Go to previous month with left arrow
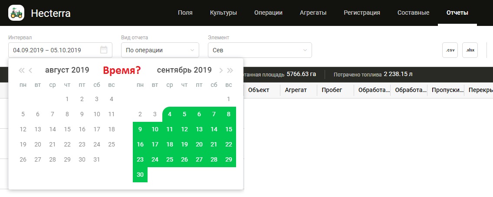Image resolution: width=493 pixels, height=197 pixels. tap(31, 70)
